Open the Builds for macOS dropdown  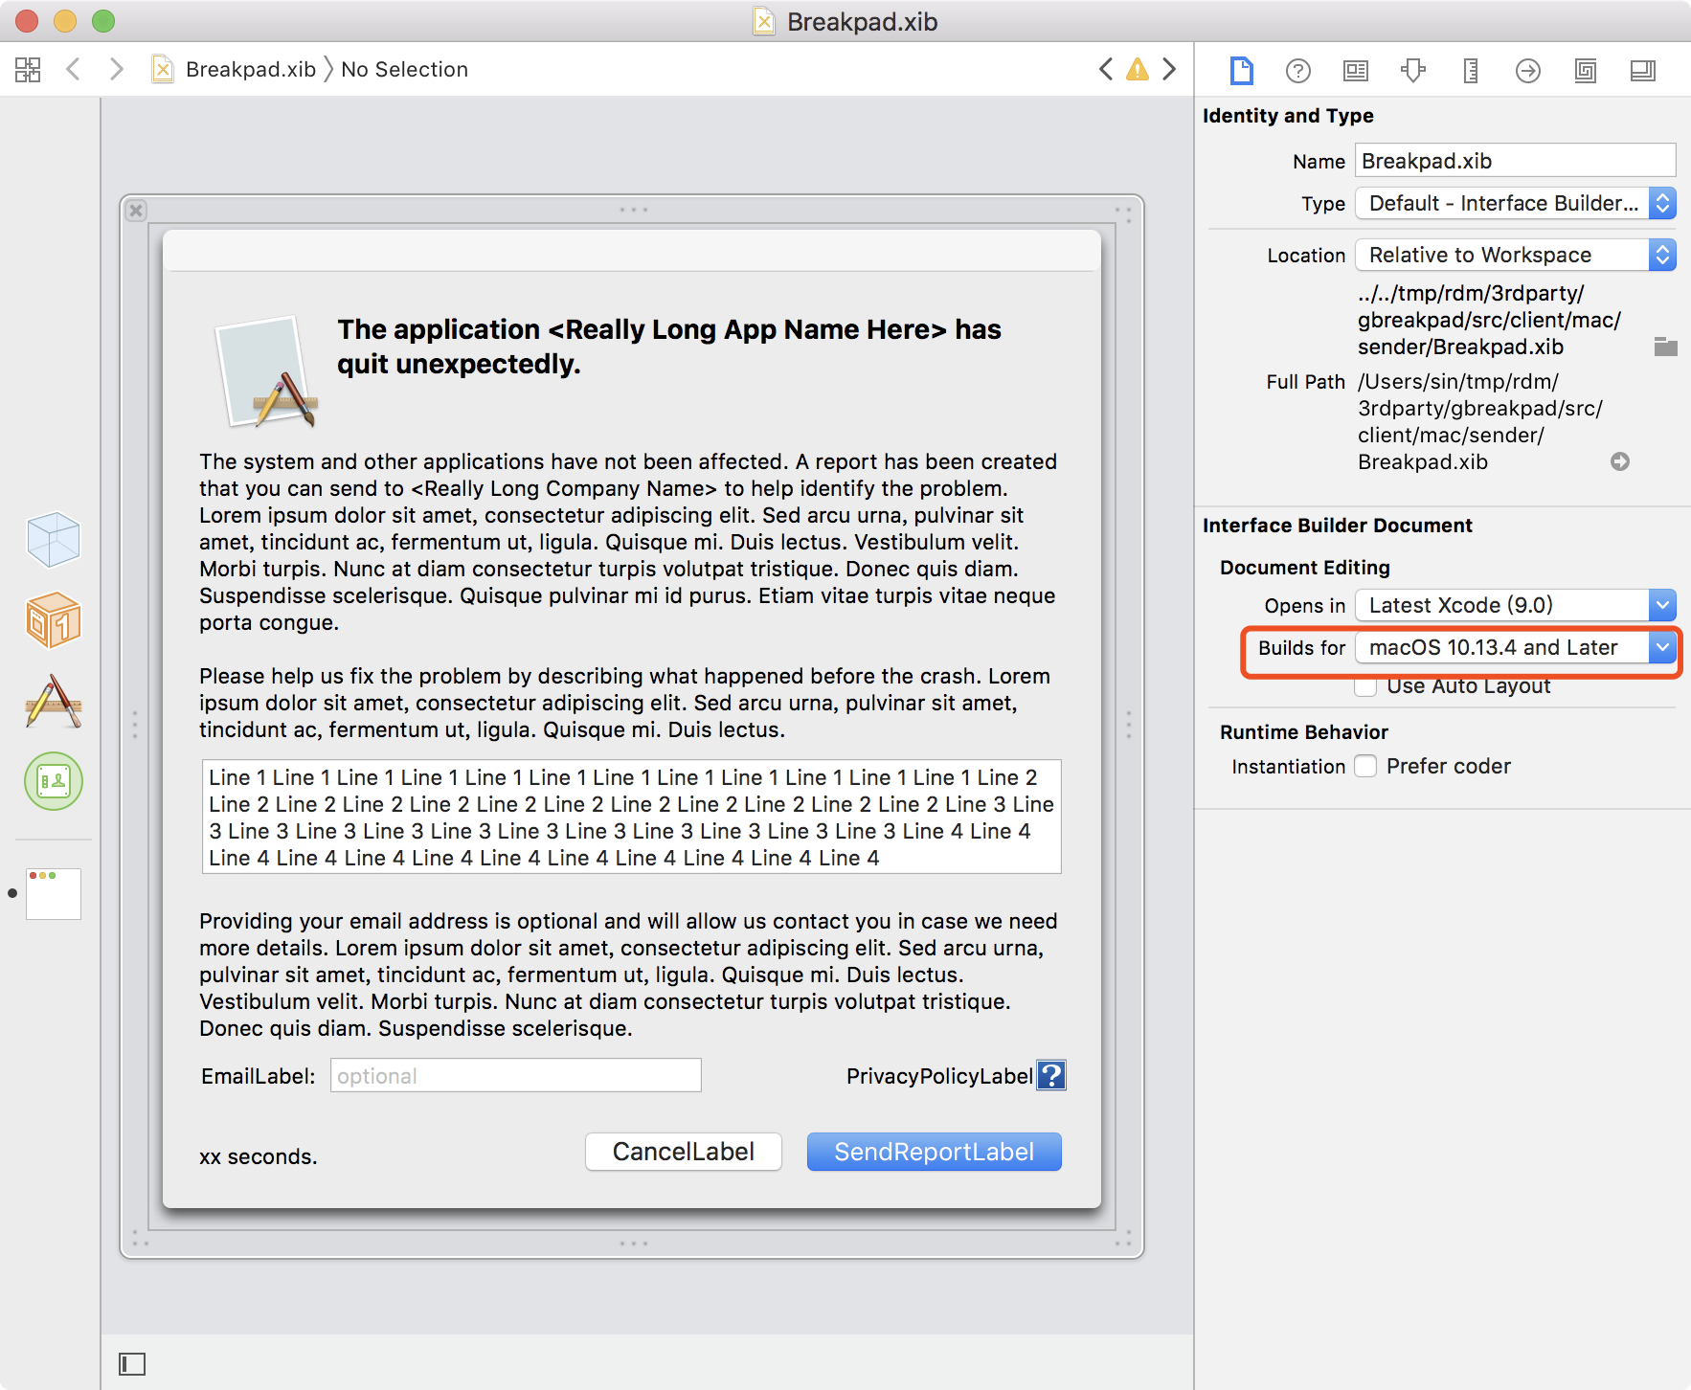point(1515,647)
